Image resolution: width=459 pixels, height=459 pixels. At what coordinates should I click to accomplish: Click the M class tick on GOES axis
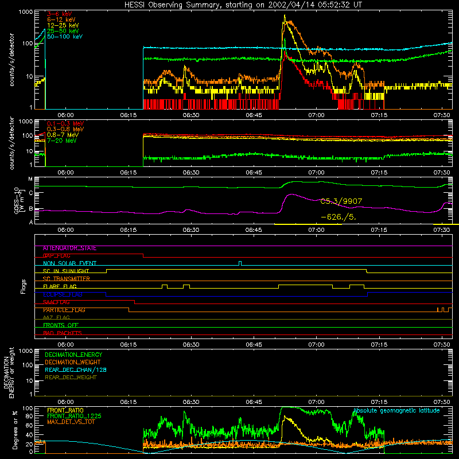point(30,179)
